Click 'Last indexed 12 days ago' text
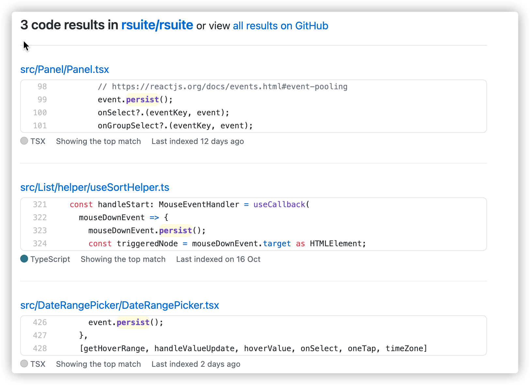530x385 pixels. tap(197, 141)
